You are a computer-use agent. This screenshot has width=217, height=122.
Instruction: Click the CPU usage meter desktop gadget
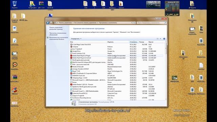172,8
